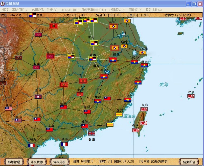Click the 人力[SP] 0 / 45 readout
The height and width of the screenshot is (166, 204).
point(74,15)
